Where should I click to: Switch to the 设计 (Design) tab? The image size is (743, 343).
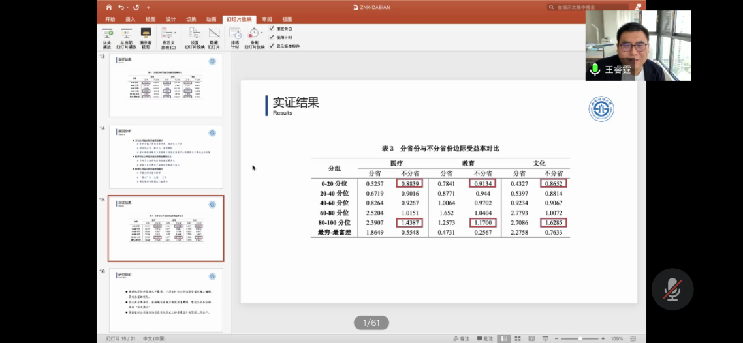[x=170, y=20]
